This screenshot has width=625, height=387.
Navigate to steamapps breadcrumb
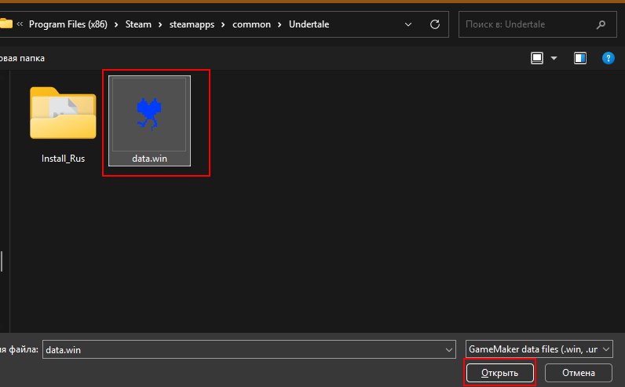(192, 24)
